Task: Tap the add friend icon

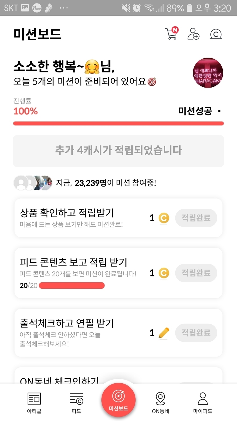Action: [193, 34]
